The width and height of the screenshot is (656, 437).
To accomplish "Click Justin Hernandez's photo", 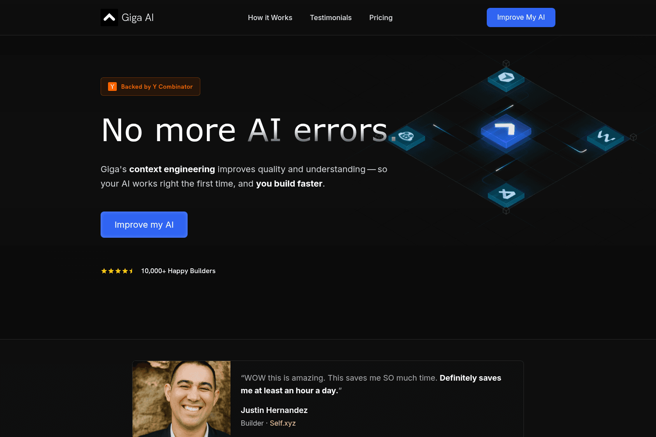I will (x=181, y=399).
